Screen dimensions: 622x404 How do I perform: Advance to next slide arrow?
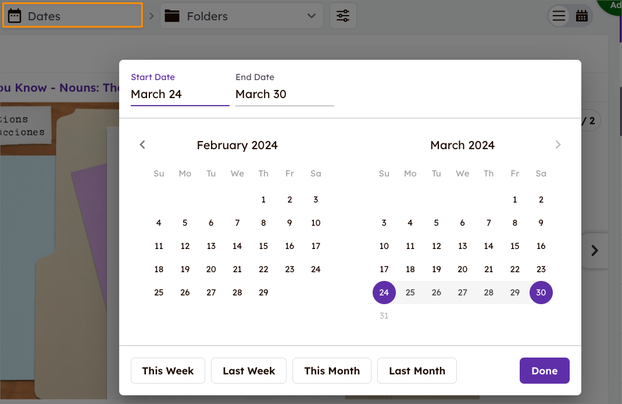tap(594, 251)
